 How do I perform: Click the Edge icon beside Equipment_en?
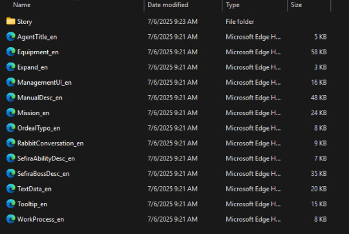(x=11, y=52)
